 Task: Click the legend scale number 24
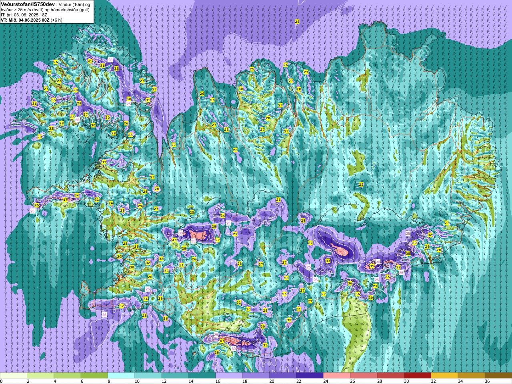(326, 381)
